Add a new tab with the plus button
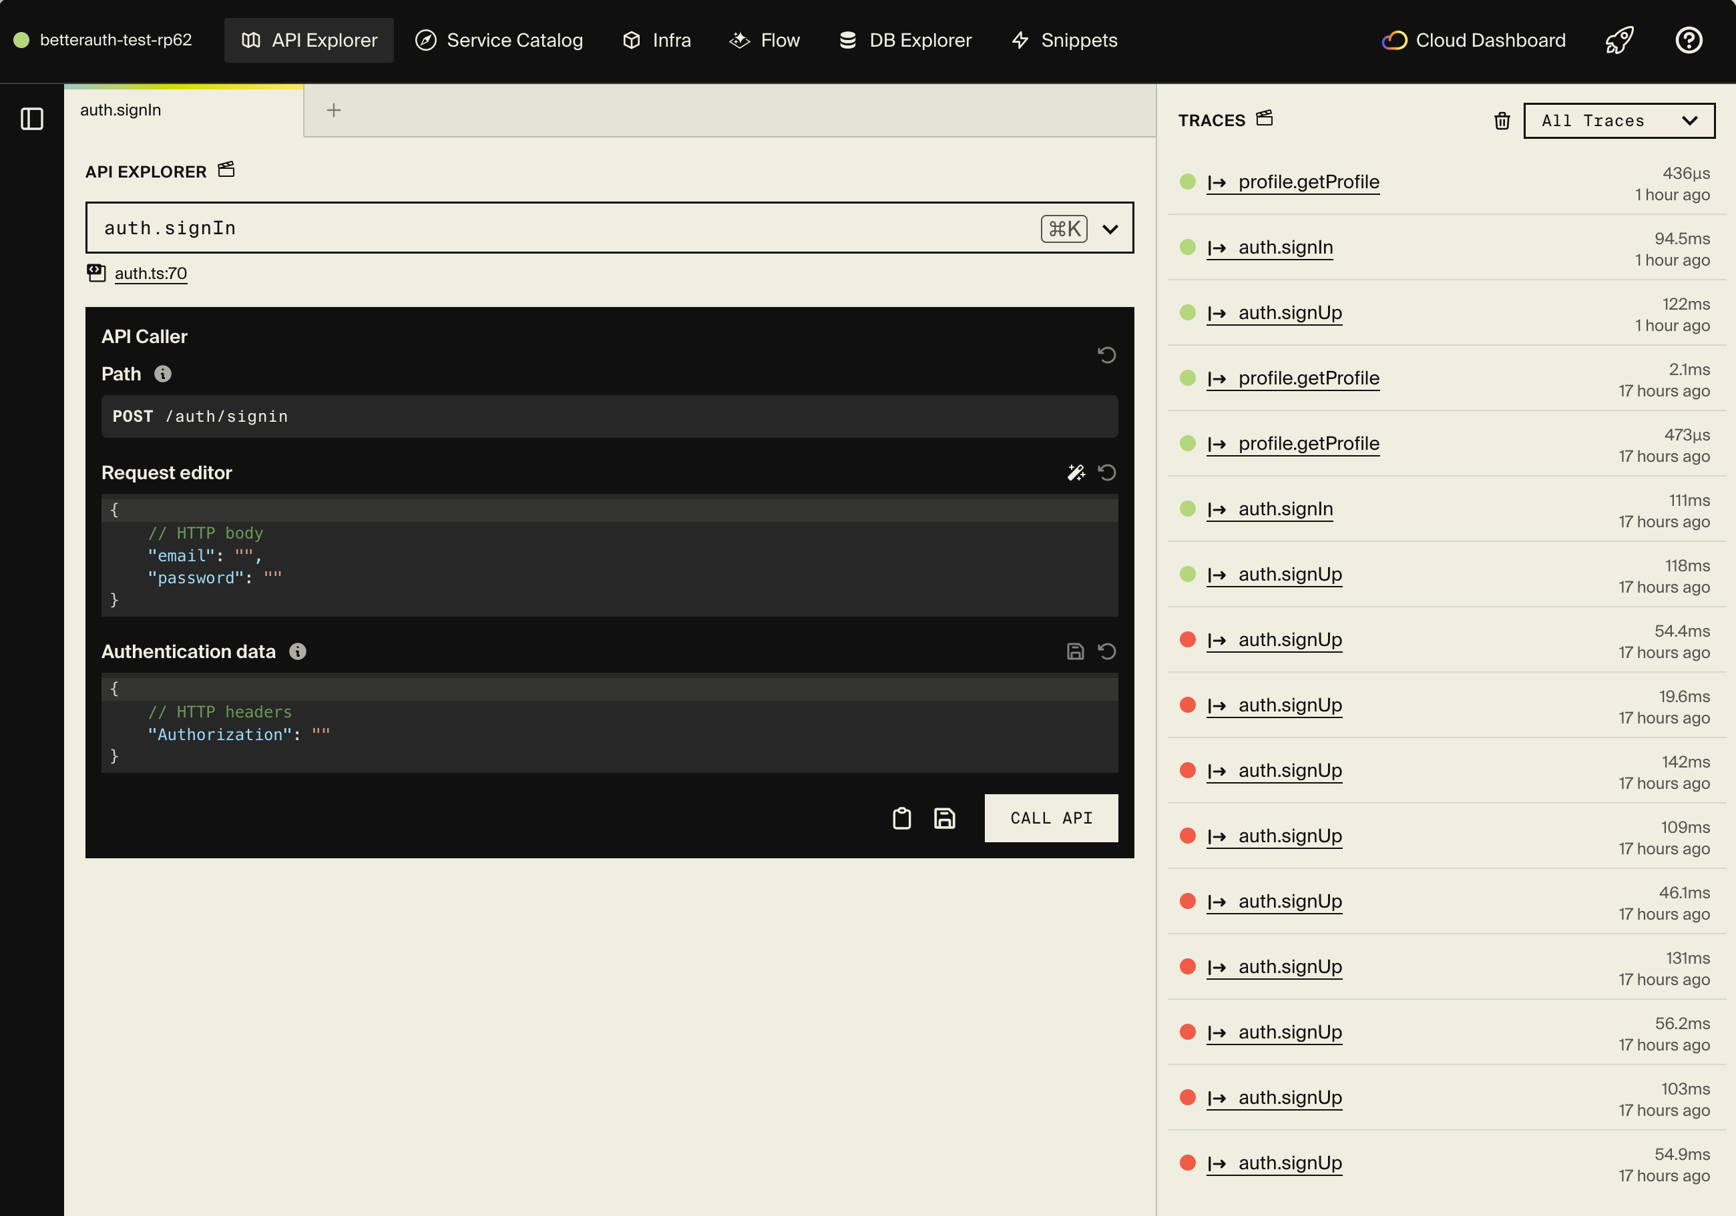 [x=333, y=109]
